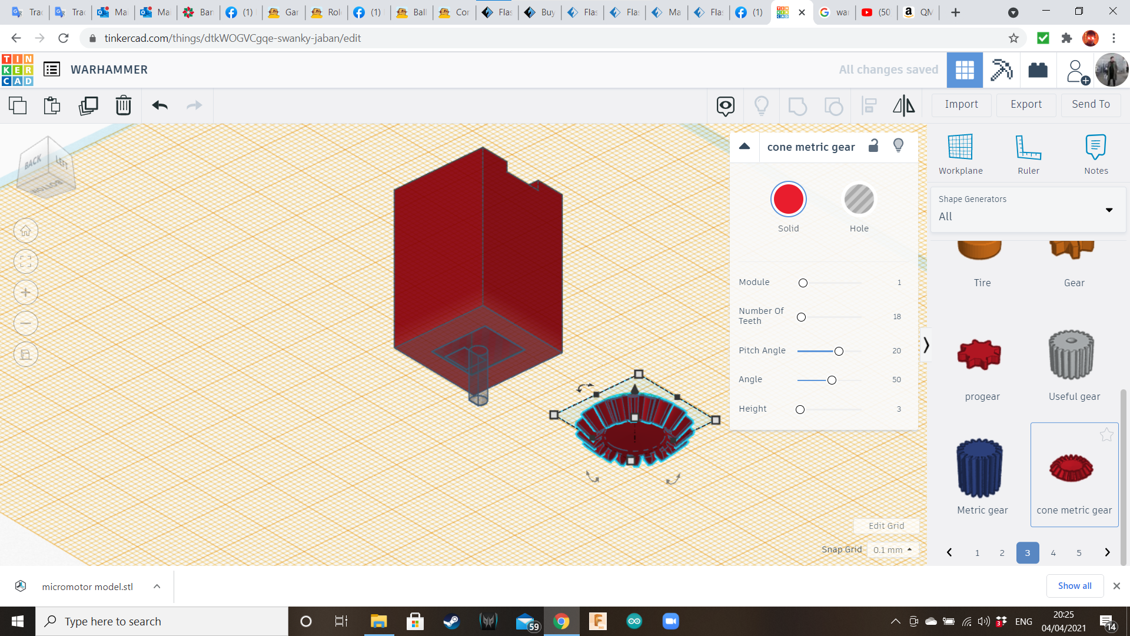The width and height of the screenshot is (1130, 636).
Task: Collapse the cone metric gear inspector panel
Action: (745, 147)
